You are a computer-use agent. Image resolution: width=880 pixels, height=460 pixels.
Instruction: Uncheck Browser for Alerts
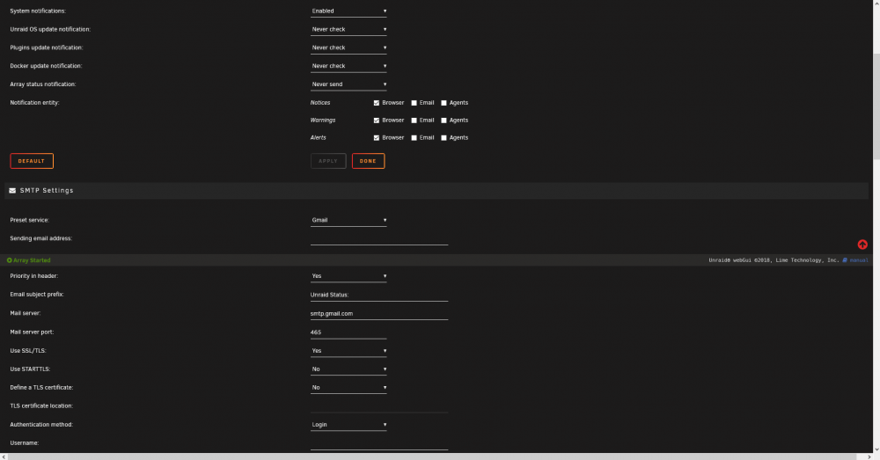coord(377,137)
